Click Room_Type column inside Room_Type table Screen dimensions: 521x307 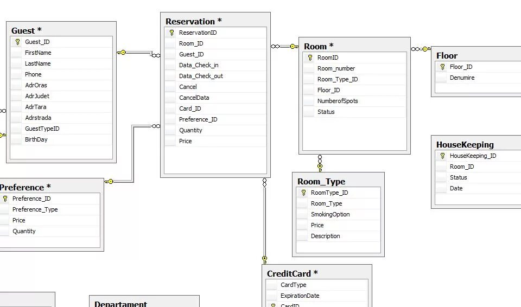(x=338, y=203)
